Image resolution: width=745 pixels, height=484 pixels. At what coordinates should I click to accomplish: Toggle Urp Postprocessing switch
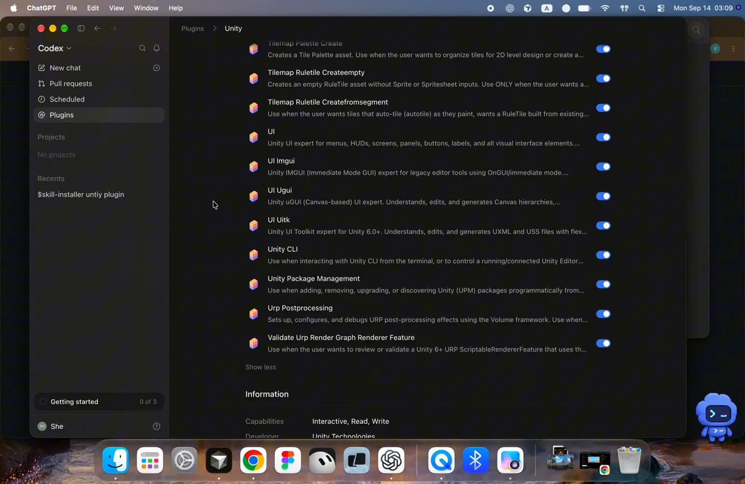(603, 314)
